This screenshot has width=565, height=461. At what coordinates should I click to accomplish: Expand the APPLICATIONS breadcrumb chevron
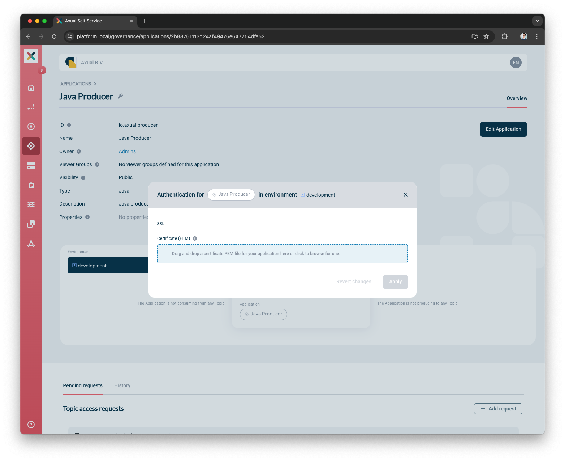click(x=95, y=83)
